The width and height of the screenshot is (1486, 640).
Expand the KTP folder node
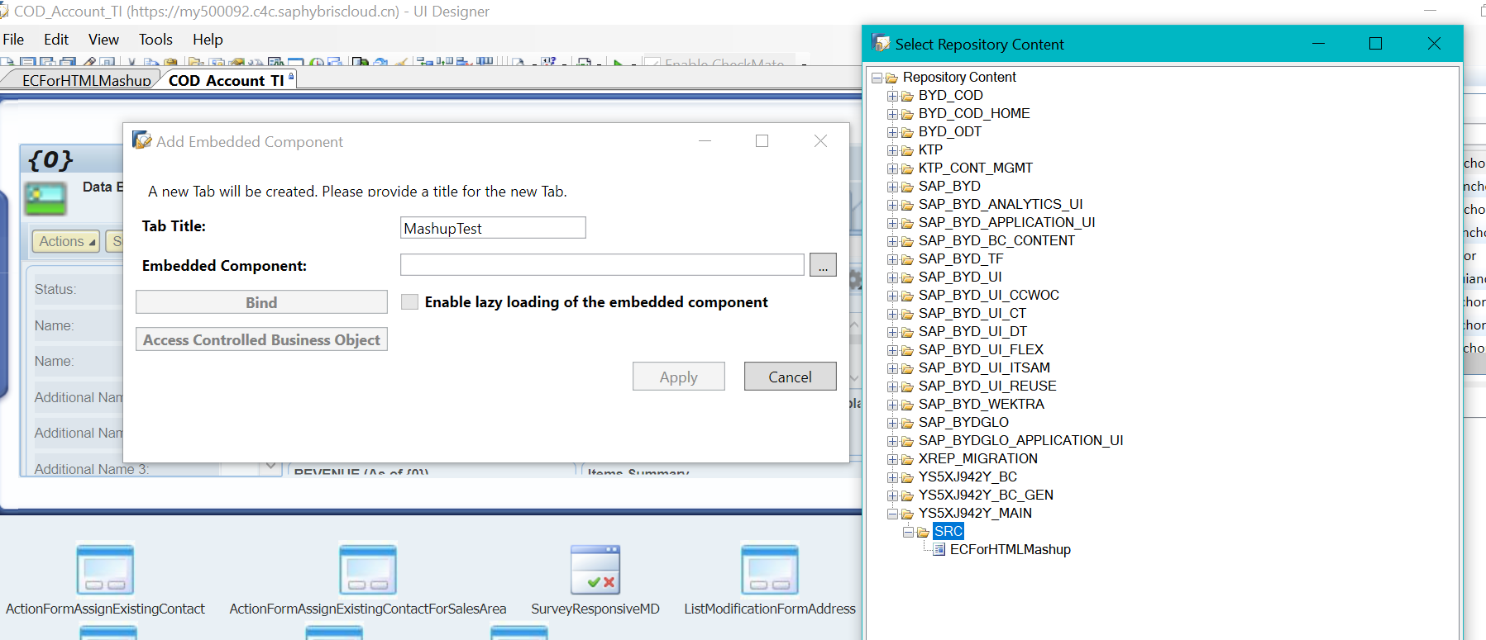pos(892,150)
